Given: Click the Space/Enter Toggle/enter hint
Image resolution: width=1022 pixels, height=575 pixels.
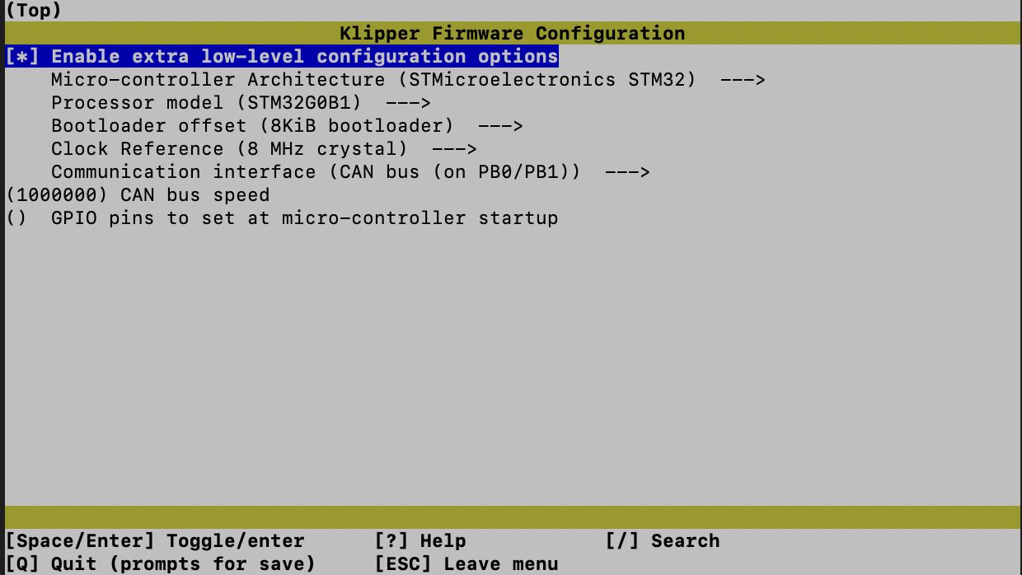Looking at the screenshot, I should (155, 541).
